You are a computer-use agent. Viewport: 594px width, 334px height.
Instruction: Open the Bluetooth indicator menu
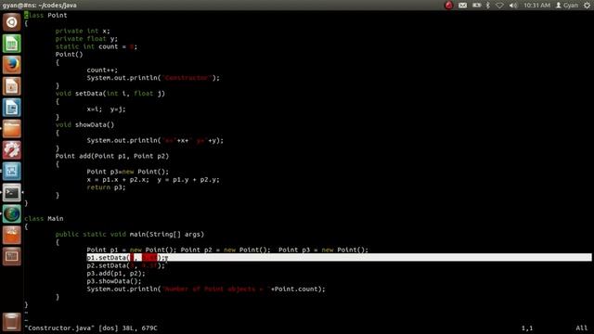488,6
